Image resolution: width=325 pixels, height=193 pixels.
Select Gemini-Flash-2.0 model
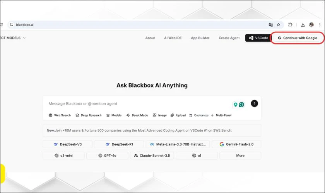click(x=236, y=144)
